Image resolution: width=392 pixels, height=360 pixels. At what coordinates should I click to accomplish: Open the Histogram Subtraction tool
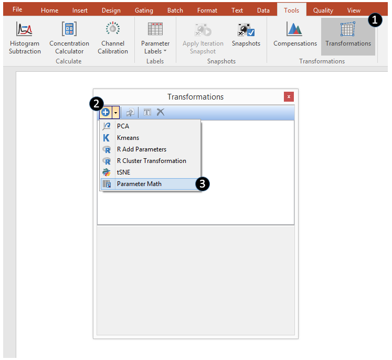[25, 37]
